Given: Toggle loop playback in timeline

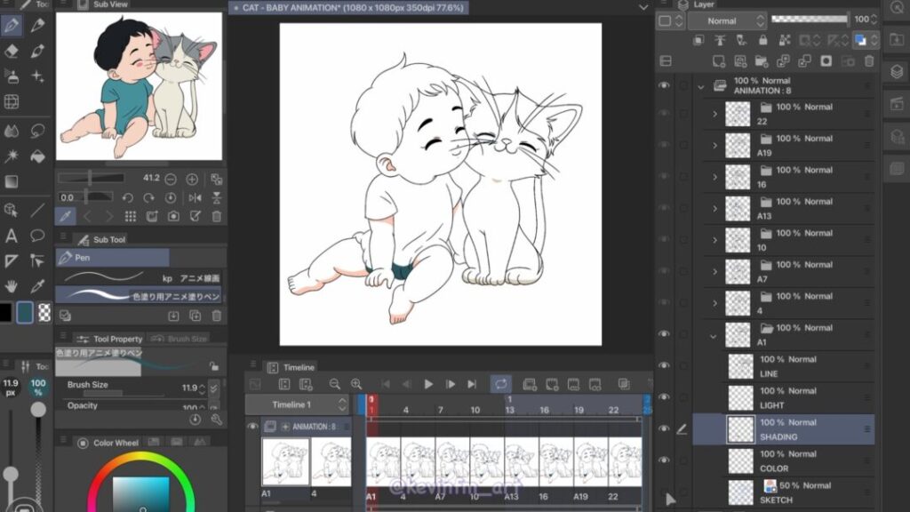Looking at the screenshot, I should click(x=501, y=384).
